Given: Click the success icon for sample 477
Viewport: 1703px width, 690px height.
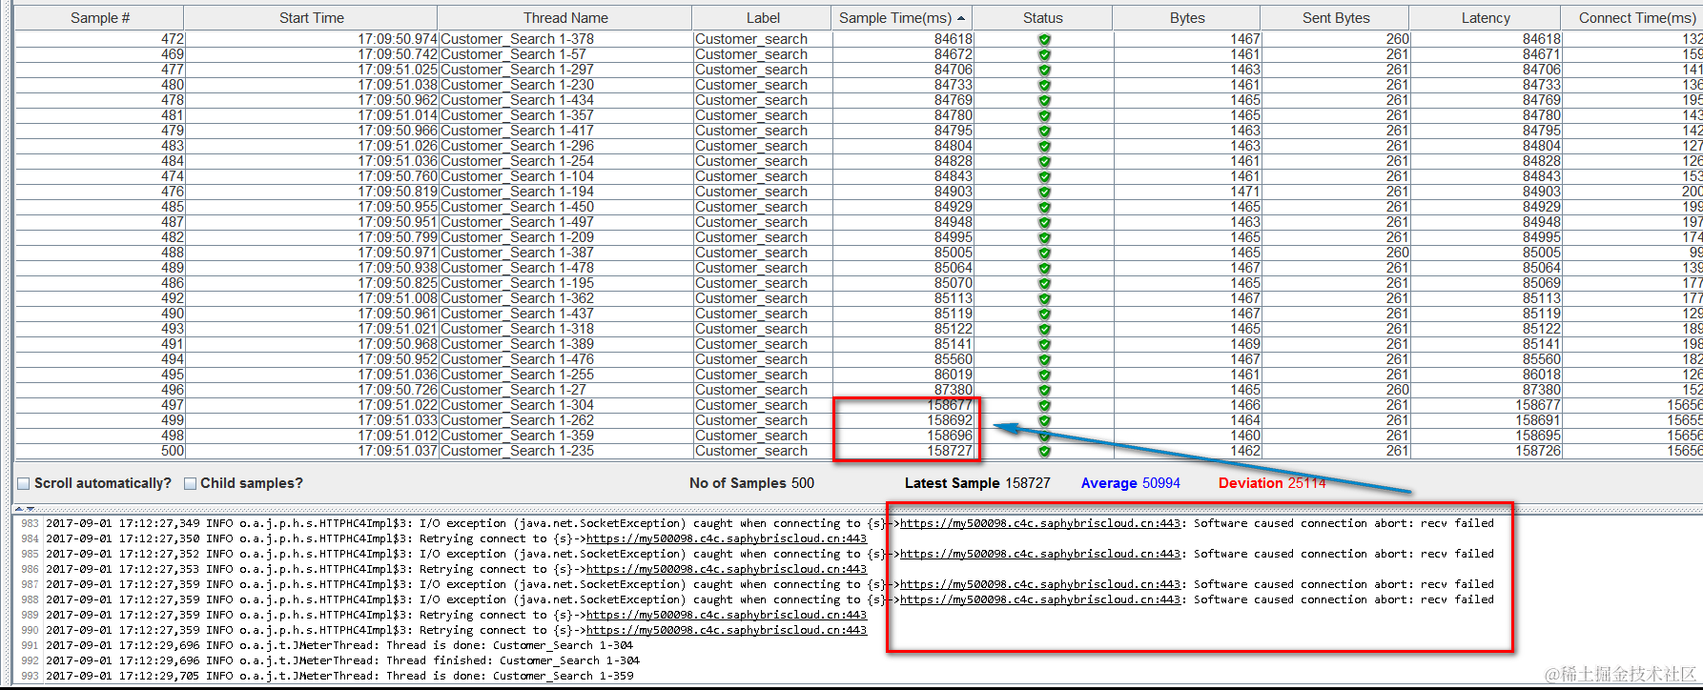Looking at the screenshot, I should 1044,71.
